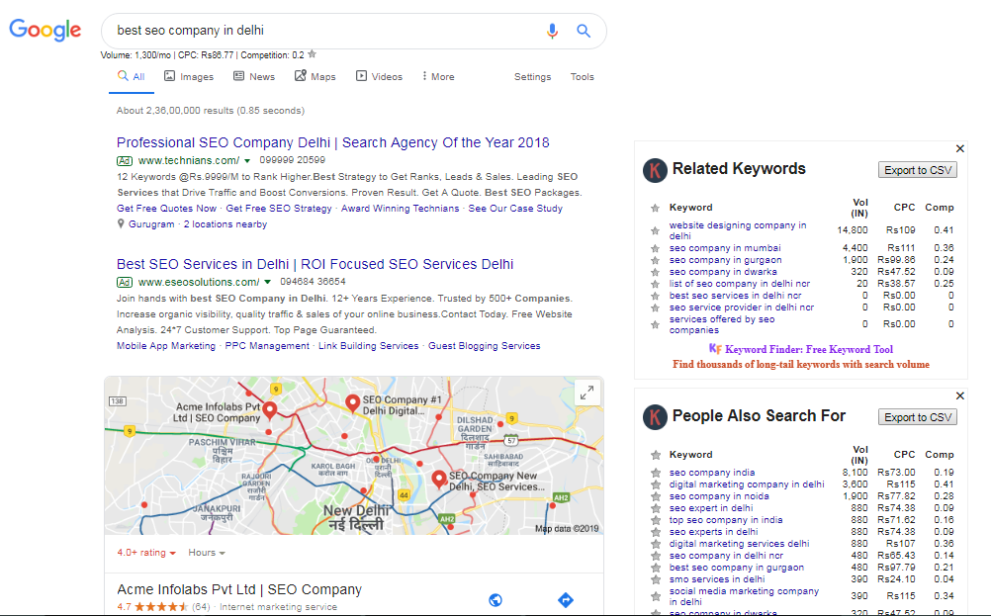Star keyword 'seo company india'
This screenshot has width=991, height=616.
(x=656, y=473)
